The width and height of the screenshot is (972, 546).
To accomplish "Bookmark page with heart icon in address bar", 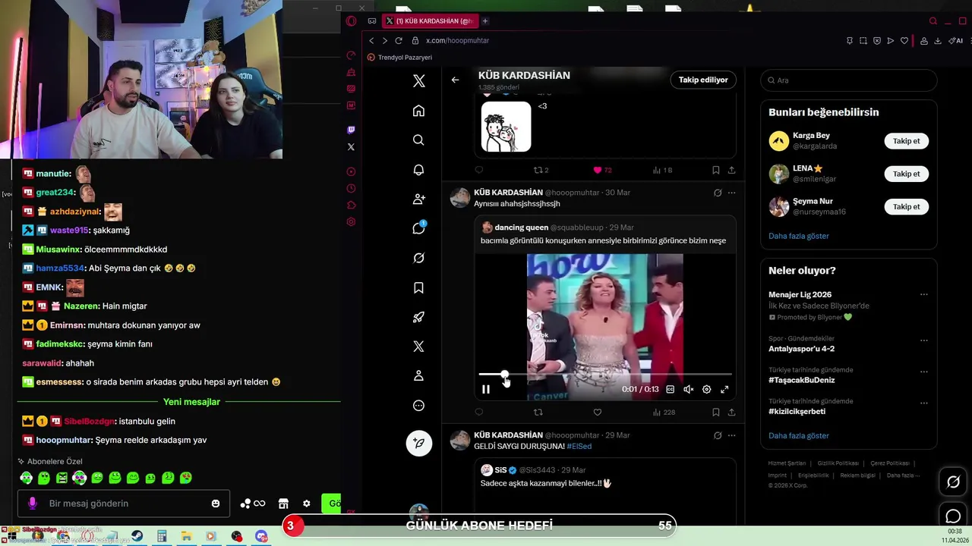I will (904, 41).
